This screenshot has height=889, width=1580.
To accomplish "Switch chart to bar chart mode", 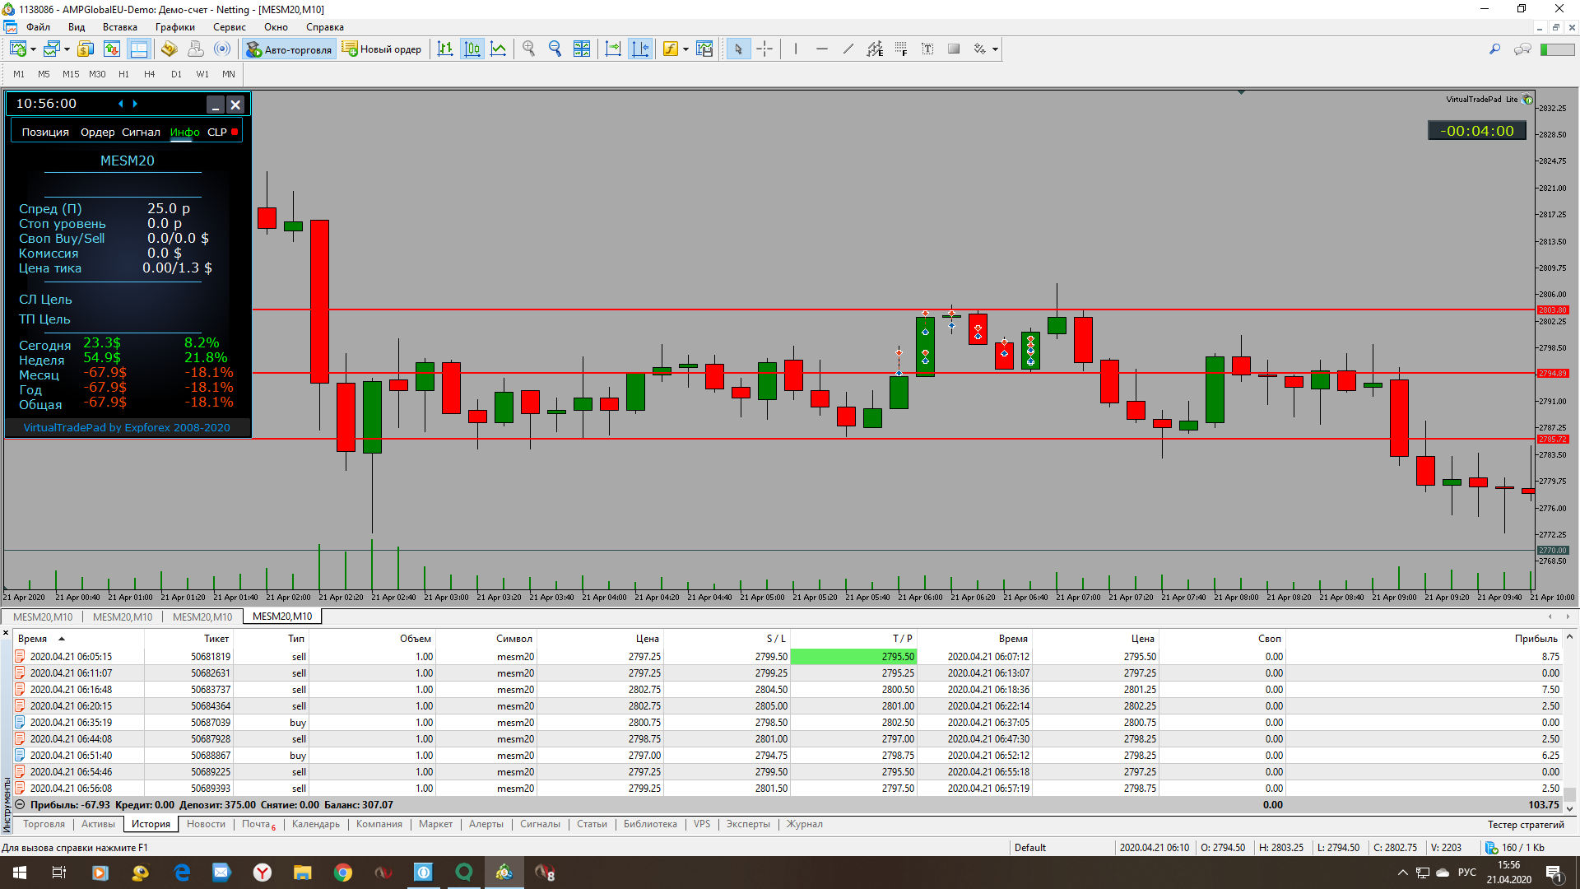I will point(445,49).
